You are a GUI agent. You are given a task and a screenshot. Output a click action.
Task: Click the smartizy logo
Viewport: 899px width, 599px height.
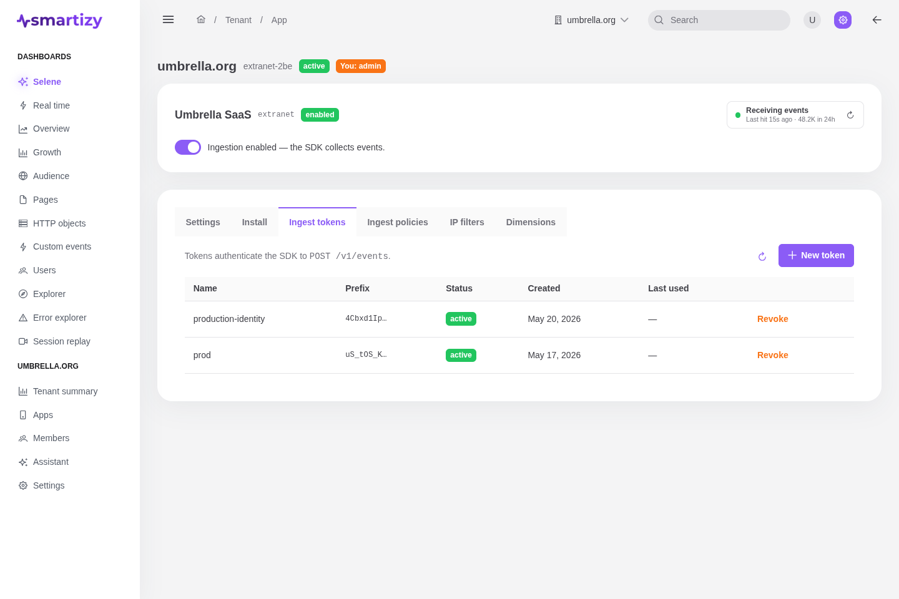click(x=59, y=21)
